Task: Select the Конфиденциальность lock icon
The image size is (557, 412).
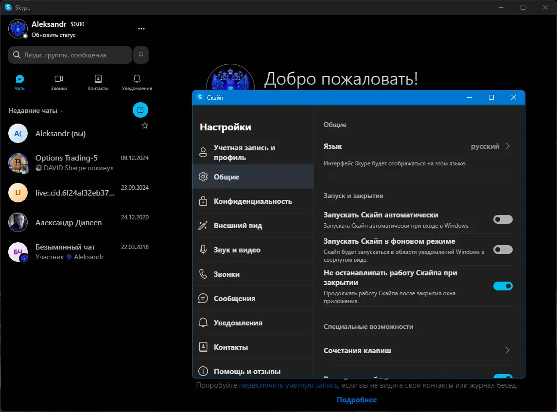Action: 203,201
